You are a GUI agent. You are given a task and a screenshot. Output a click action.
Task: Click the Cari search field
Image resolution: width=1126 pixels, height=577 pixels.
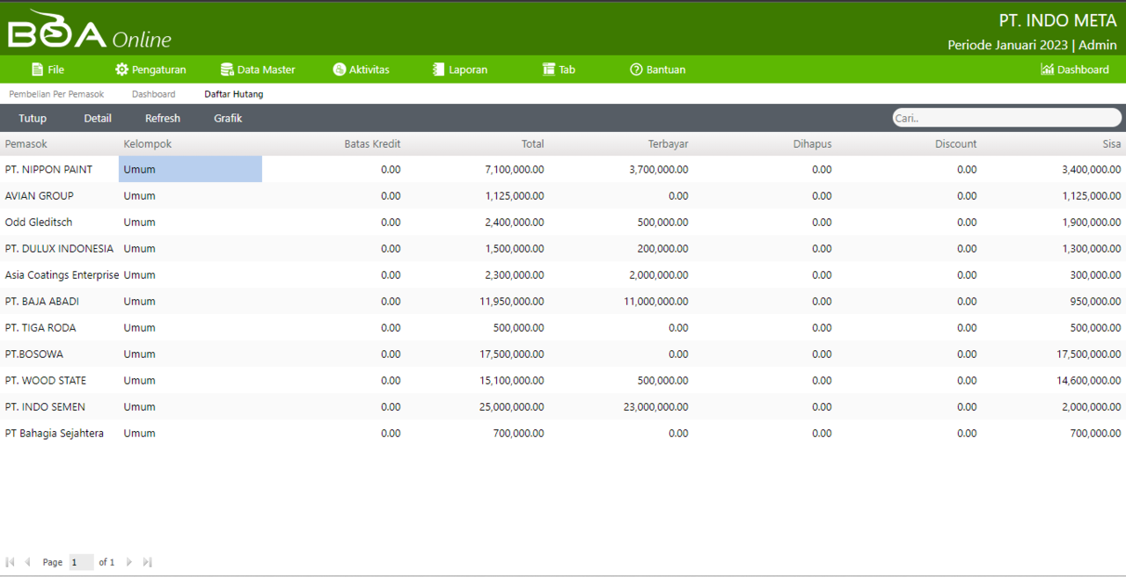point(1007,118)
